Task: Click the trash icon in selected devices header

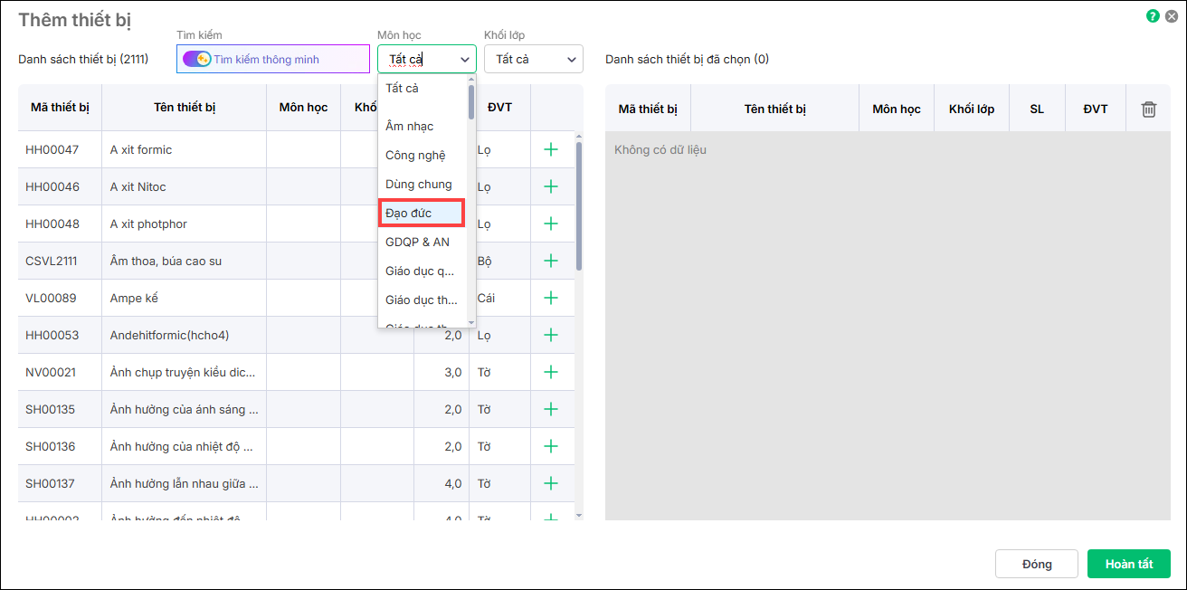Action: tap(1148, 109)
